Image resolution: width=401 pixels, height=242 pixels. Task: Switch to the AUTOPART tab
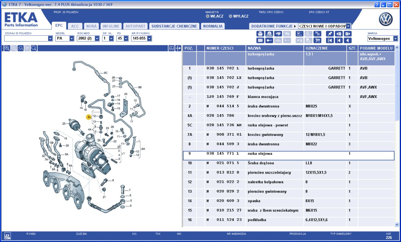135,26
